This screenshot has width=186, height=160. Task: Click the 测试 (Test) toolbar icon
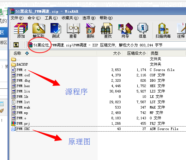pos(56,28)
